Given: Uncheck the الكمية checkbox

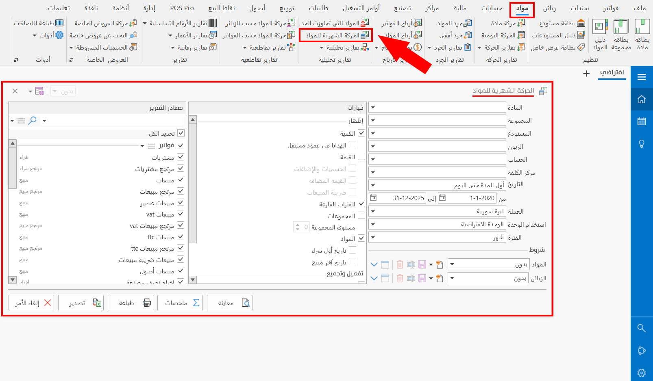Looking at the screenshot, I should [x=361, y=133].
